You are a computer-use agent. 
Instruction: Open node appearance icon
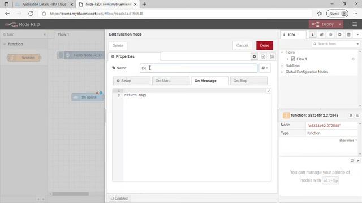[272, 56]
